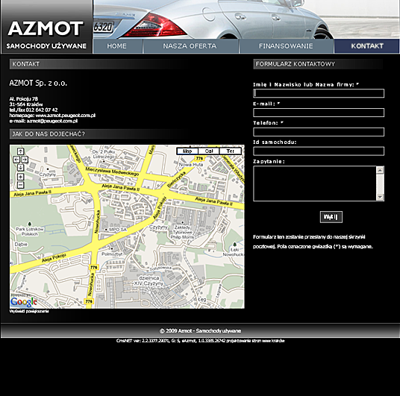Switch map to Sat view
This screenshot has width=400, height=396.
[x=209, y=151]
